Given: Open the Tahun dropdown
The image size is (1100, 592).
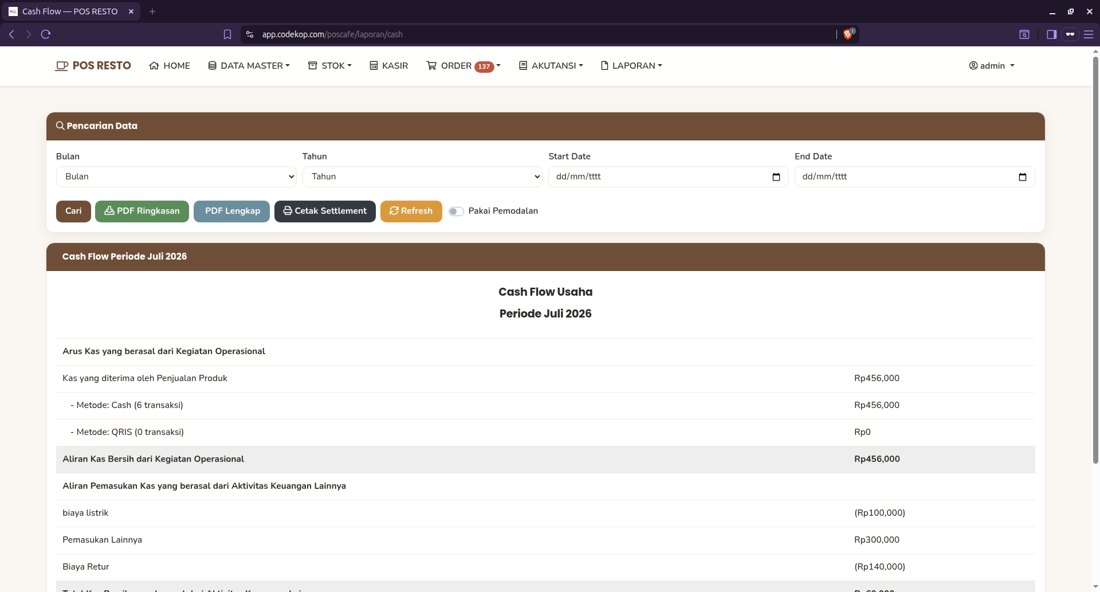Looking at the screenshot, I should 422,177.
